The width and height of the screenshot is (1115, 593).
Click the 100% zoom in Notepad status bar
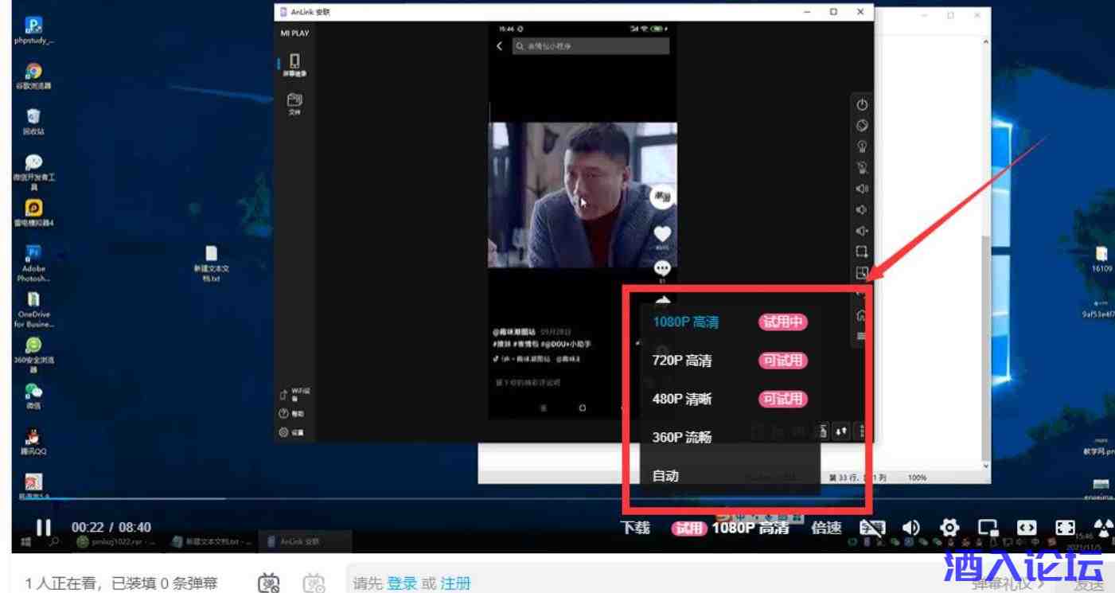pos(918,477)
